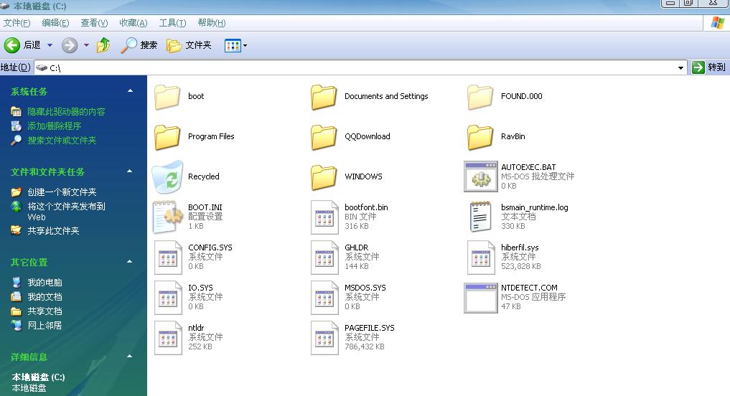Image resolution: width=730 pixels, height=396 pixels.
Task: Click the 添加/删除程序 link
Action: coord(54,126)
